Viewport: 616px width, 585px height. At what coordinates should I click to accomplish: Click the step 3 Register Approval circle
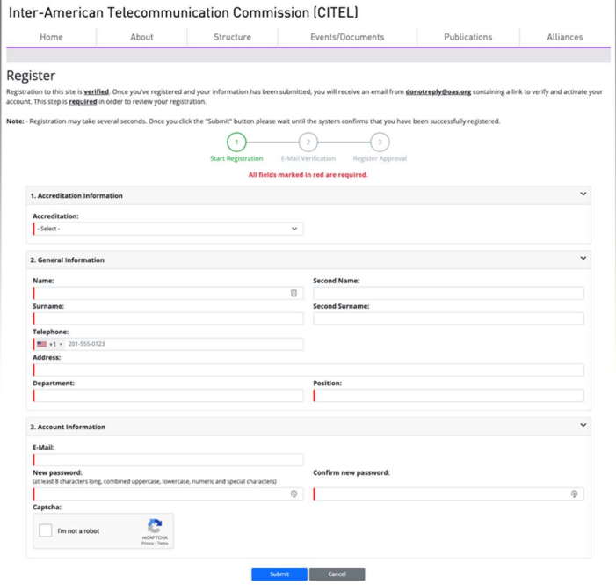[x=380, y=143]
